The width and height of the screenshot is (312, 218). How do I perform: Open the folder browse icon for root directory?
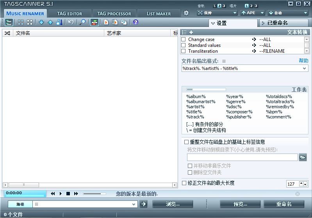[x=303, y=157]
